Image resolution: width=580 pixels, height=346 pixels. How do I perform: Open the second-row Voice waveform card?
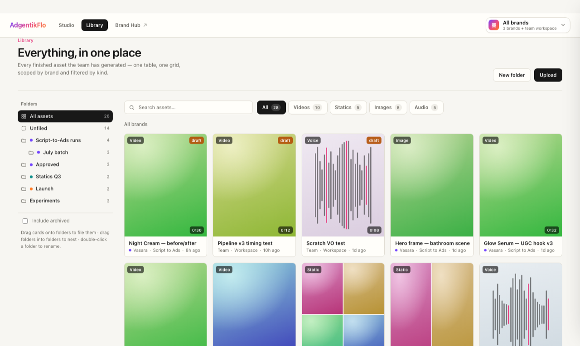point(521,304)
